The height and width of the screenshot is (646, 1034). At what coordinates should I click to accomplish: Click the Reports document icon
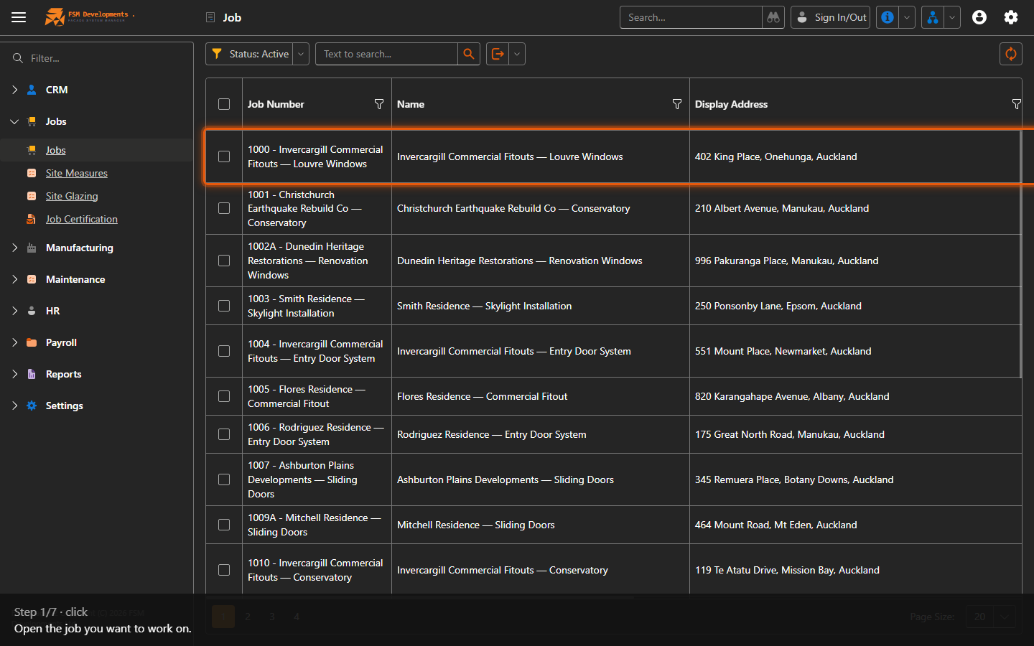pos(32,374)
